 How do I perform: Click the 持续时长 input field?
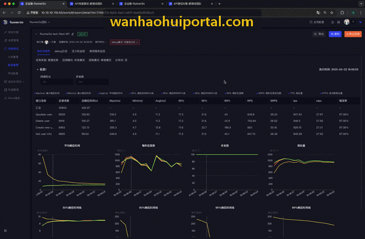pos(57,82)
